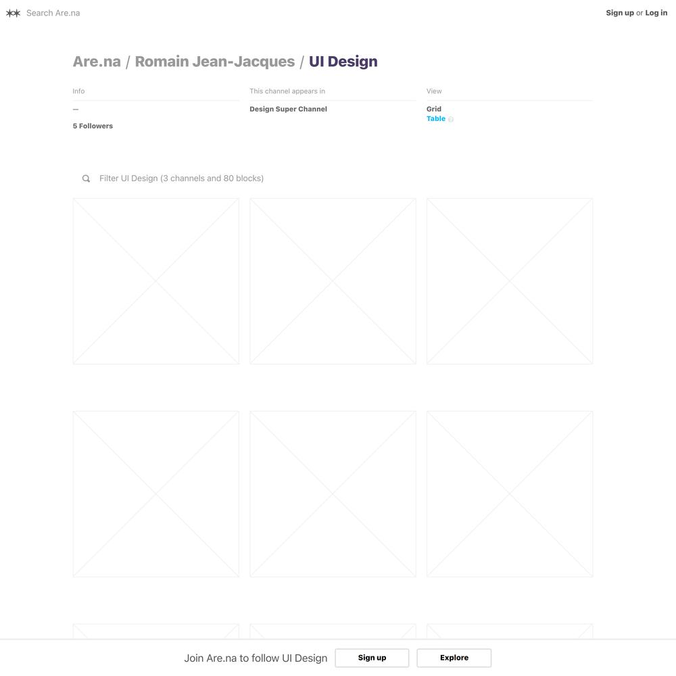Viewport: 676px width, 676px height.
Task: Open the Log in link
Action: pyautogui.click(x=656, y=13)
